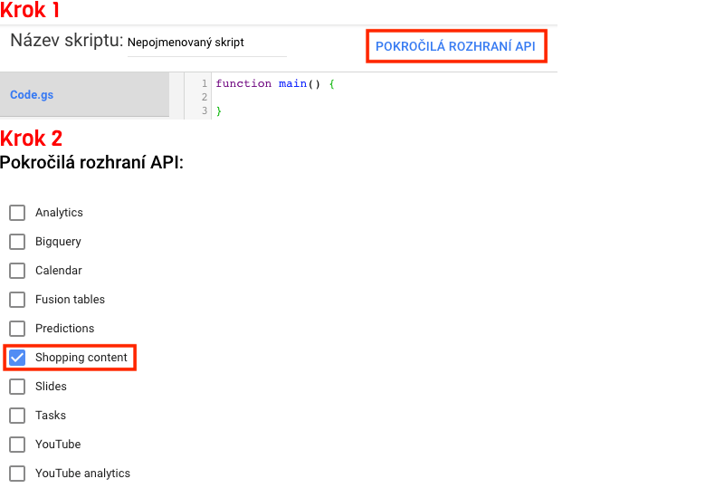Enable the YouTube analytics checkbox

pyautogui.click(x=17, y=474)
